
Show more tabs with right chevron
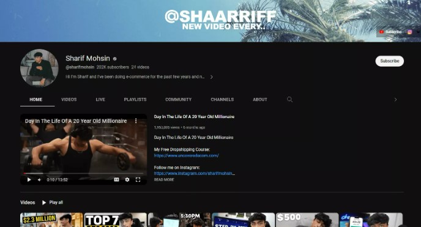pyautogui.click(x=395, y=100)
